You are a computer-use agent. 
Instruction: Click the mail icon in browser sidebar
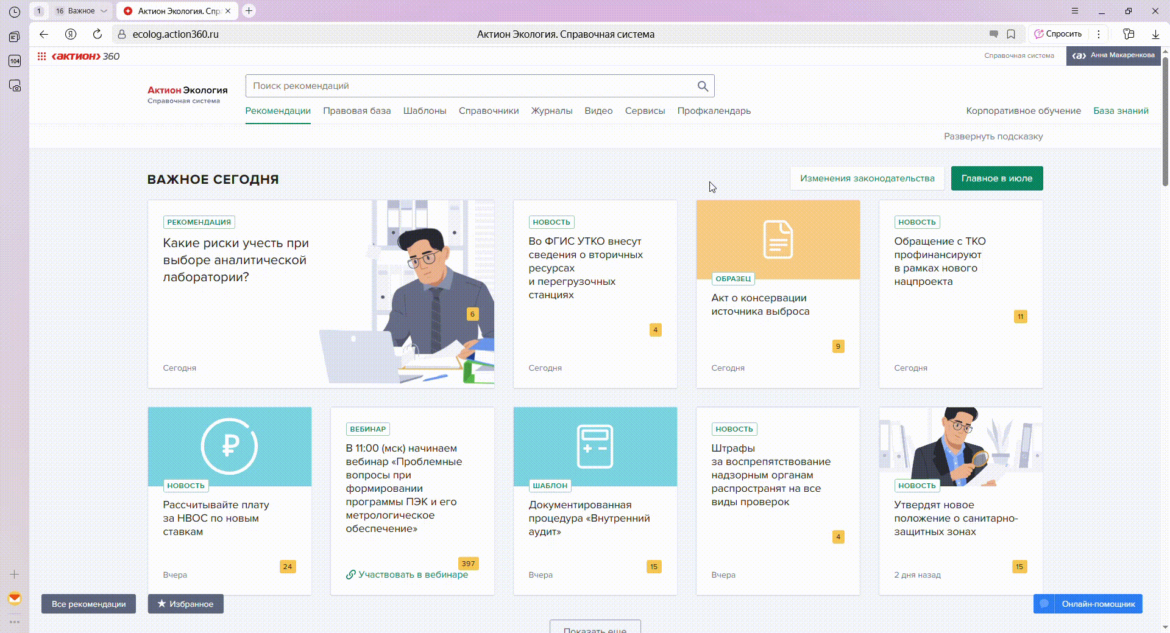[x=15, y=598]
